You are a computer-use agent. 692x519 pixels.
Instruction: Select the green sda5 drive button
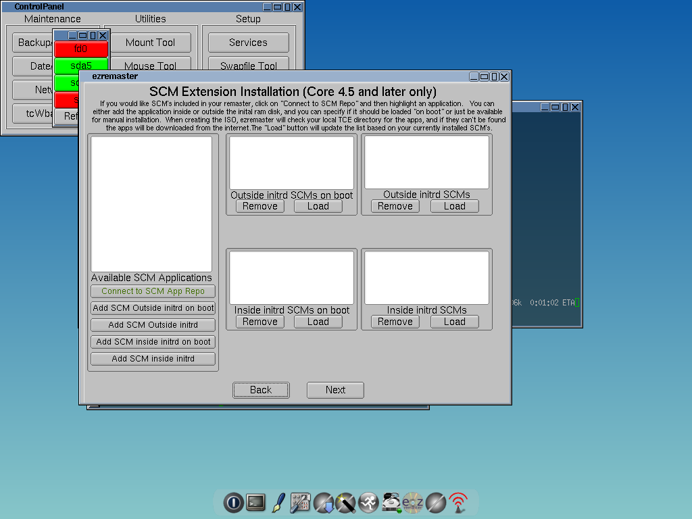point(81,66)
